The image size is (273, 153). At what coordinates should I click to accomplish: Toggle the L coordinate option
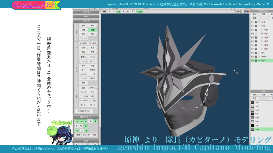[77, 126]
